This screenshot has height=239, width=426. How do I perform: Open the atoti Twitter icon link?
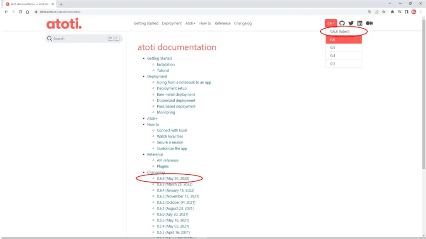coord(351,23)
